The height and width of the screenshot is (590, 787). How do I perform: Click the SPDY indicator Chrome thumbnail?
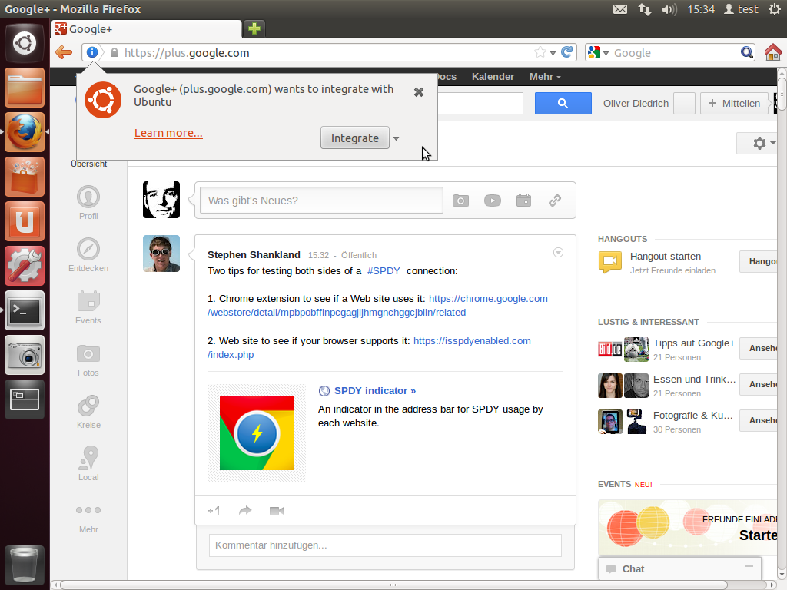257,433
